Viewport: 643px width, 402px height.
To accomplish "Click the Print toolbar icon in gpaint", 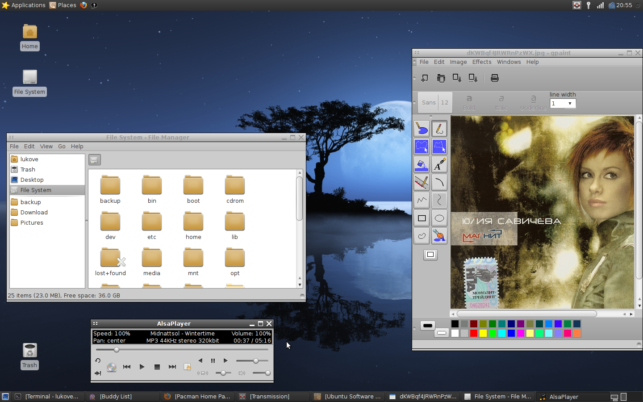I will pyautogui.click(x=495, y=78).
